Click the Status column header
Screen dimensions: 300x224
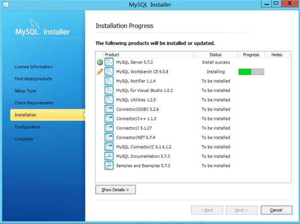tap(216, 55)
